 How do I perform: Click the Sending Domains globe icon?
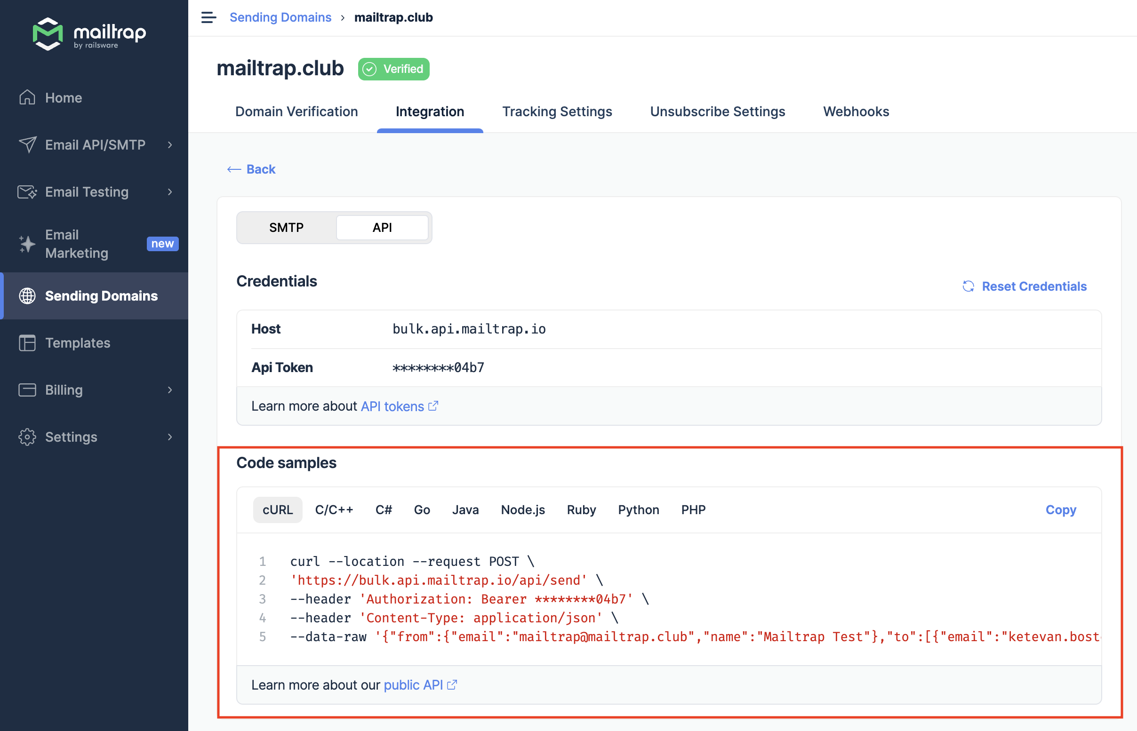pyautogui.click(x=27, y=296)
